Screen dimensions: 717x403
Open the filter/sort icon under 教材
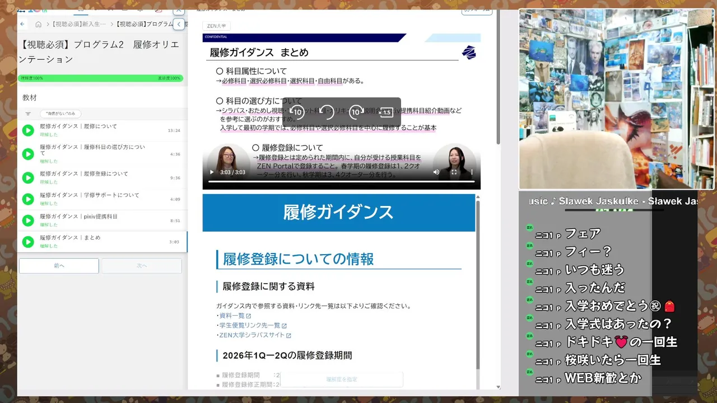point(28,113)
